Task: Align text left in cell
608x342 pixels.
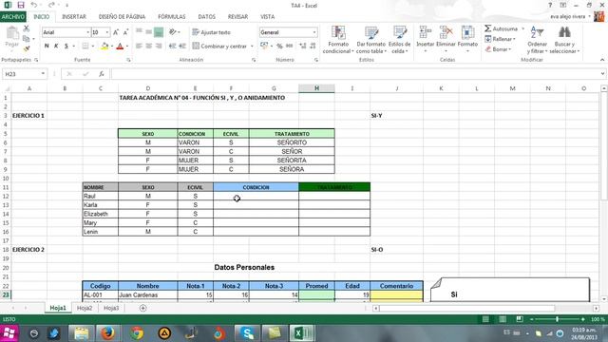Action: pos(139,47)
